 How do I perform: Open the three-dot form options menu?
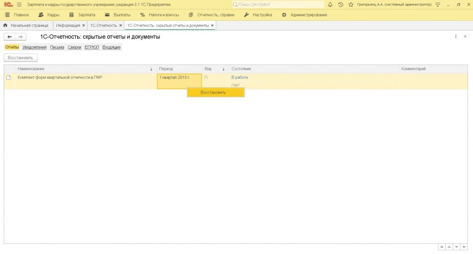coord(455,36)
